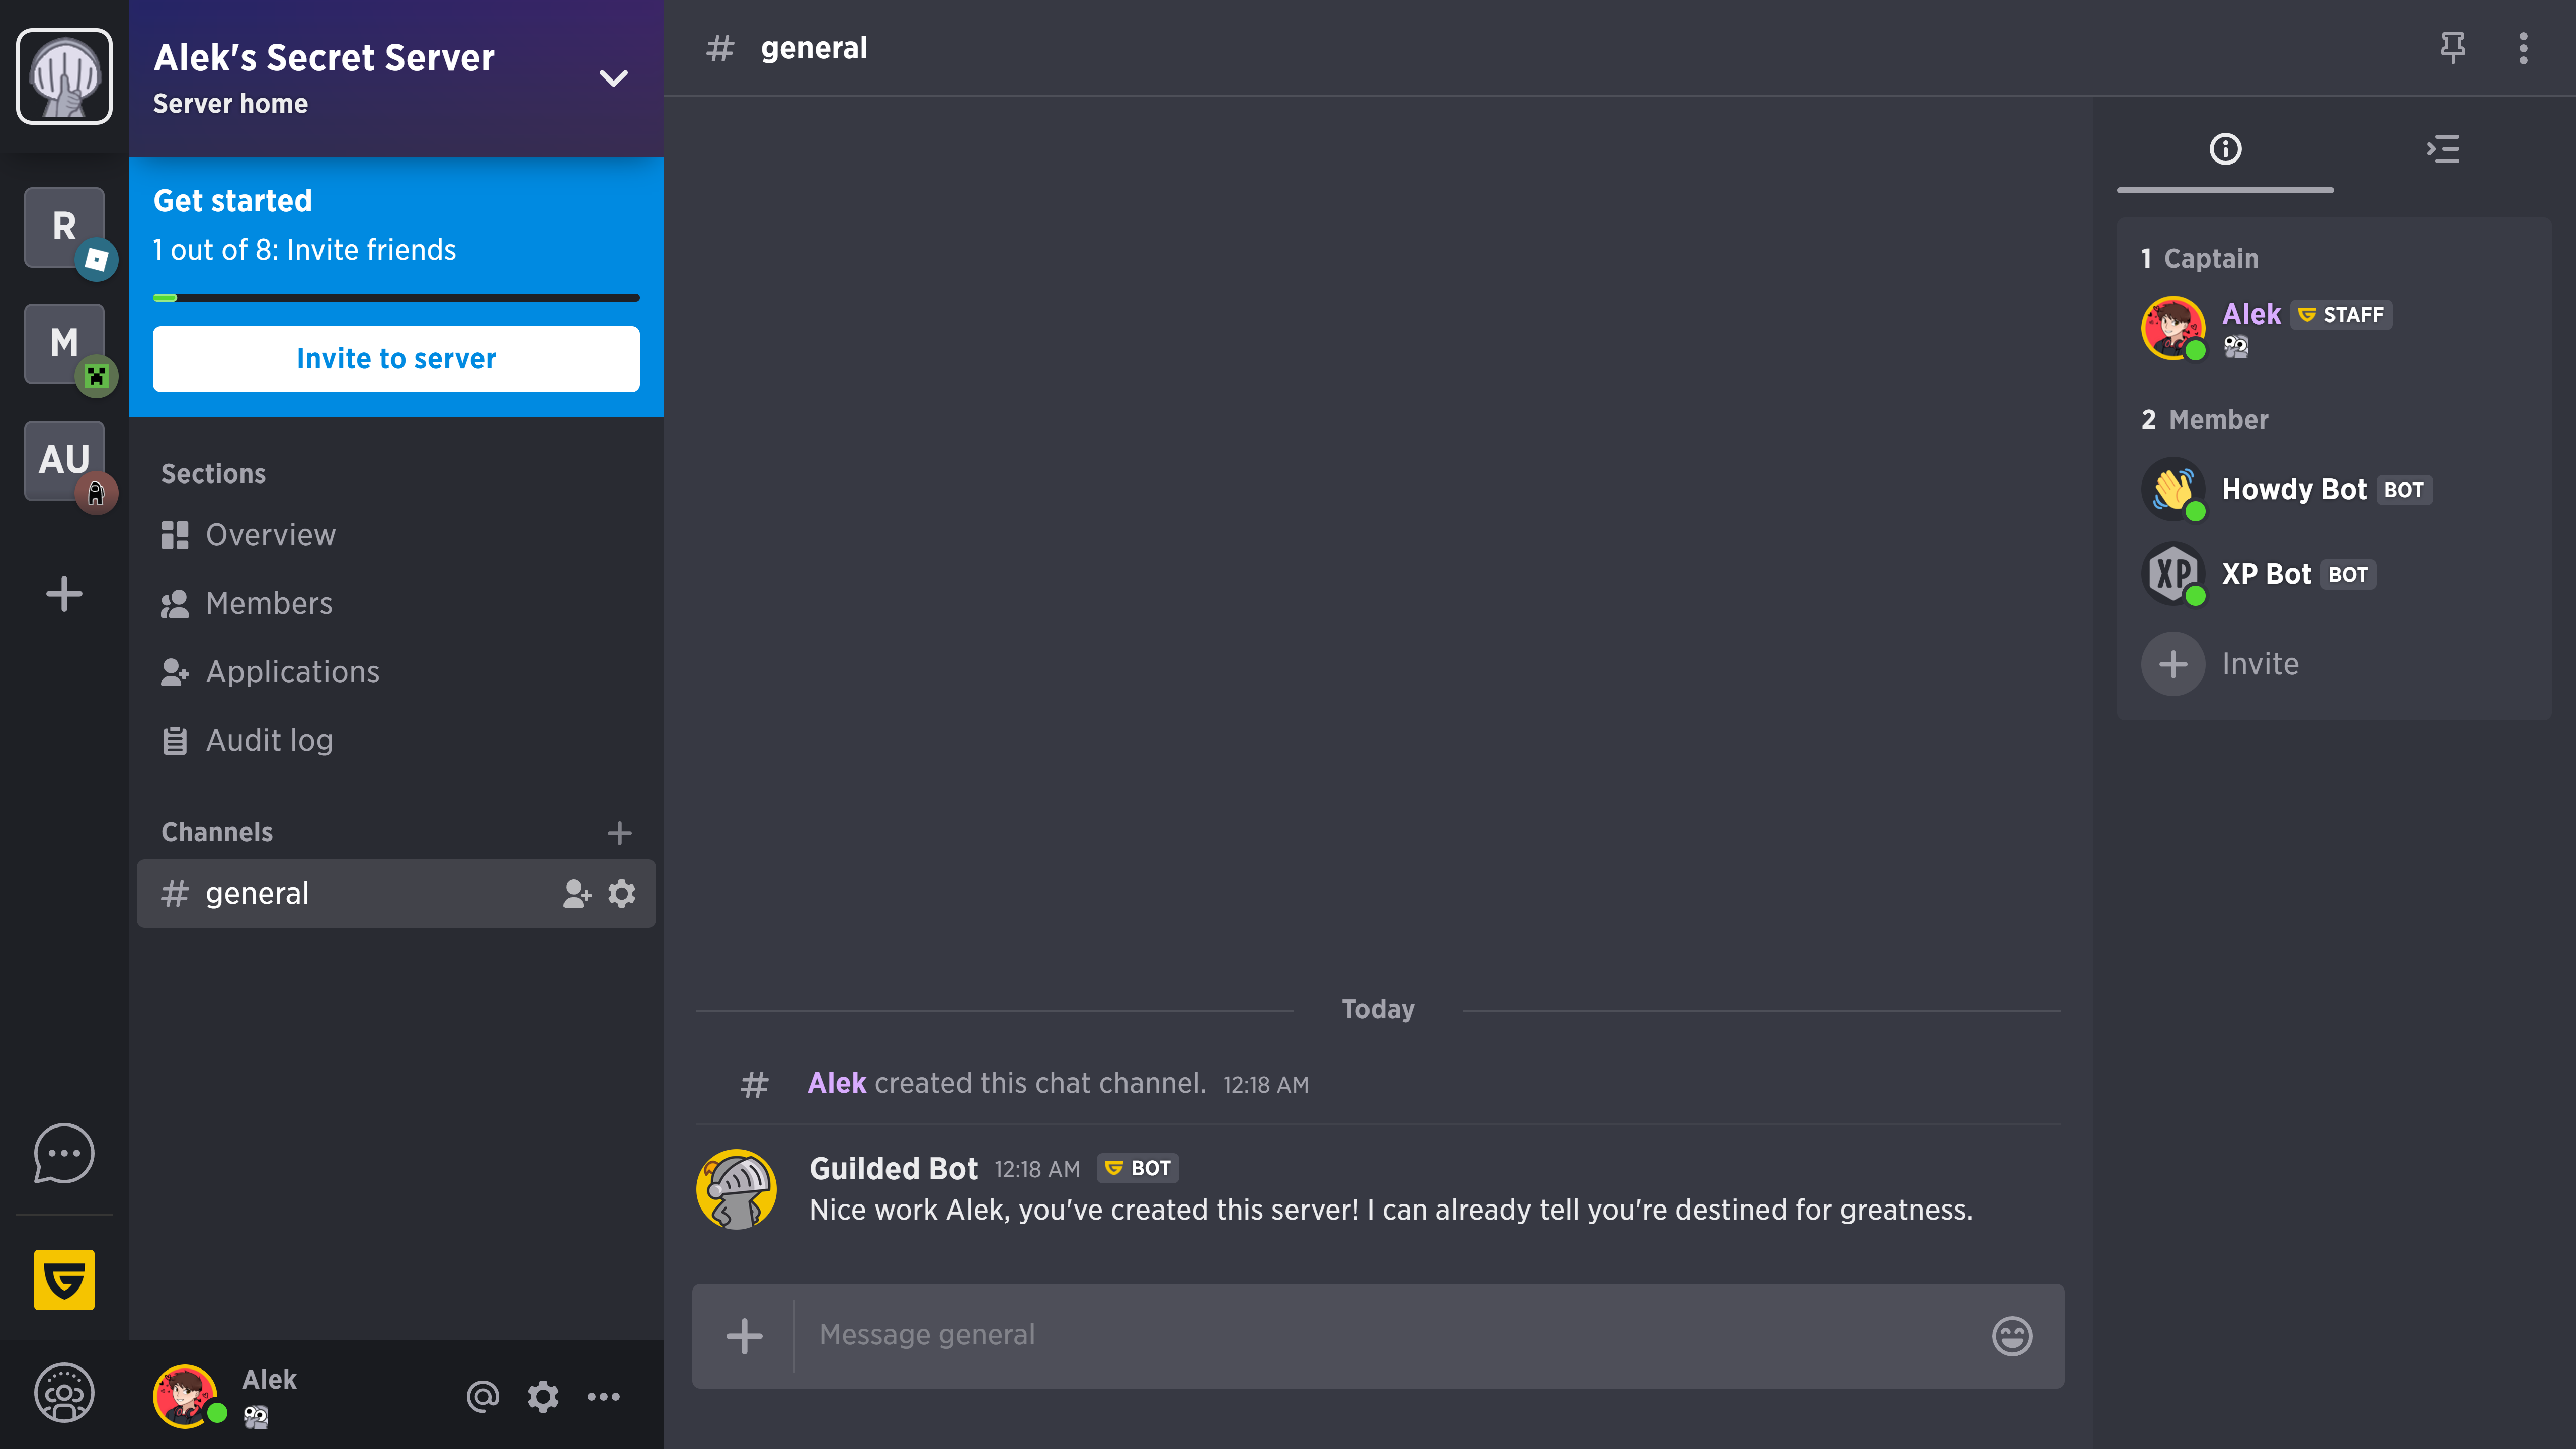
Task: Expand the member list panel icon
Action: tap(2443, 148)
